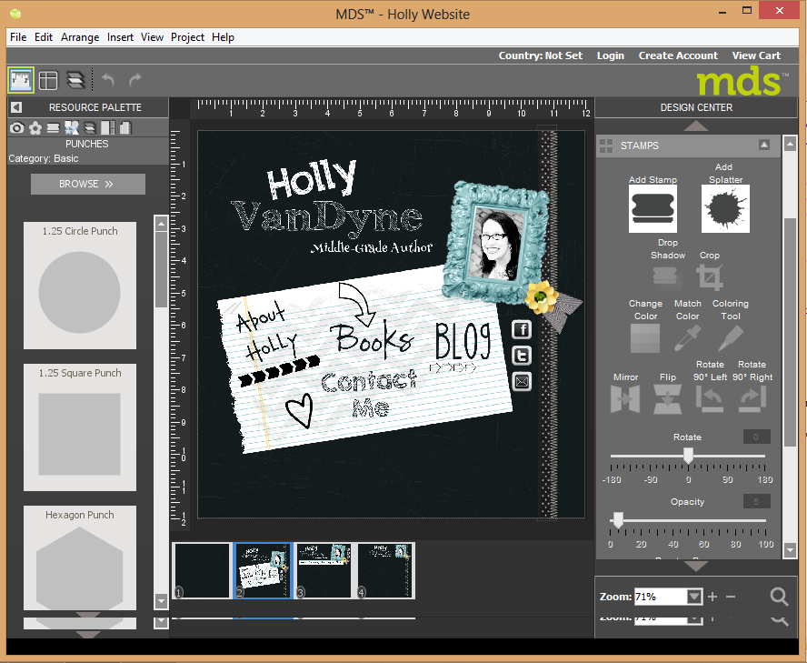Click the Add Splatter icon

[x=725, y=208]
